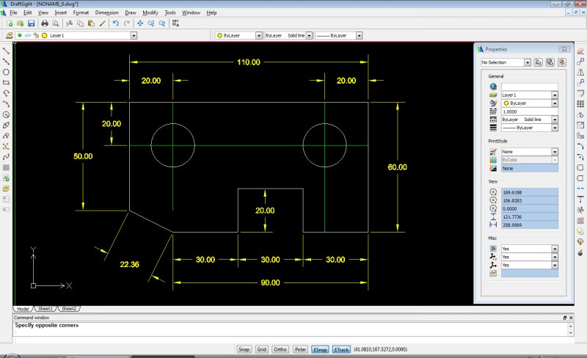Select the Circle tool in left toolbar

click(6, 114)
